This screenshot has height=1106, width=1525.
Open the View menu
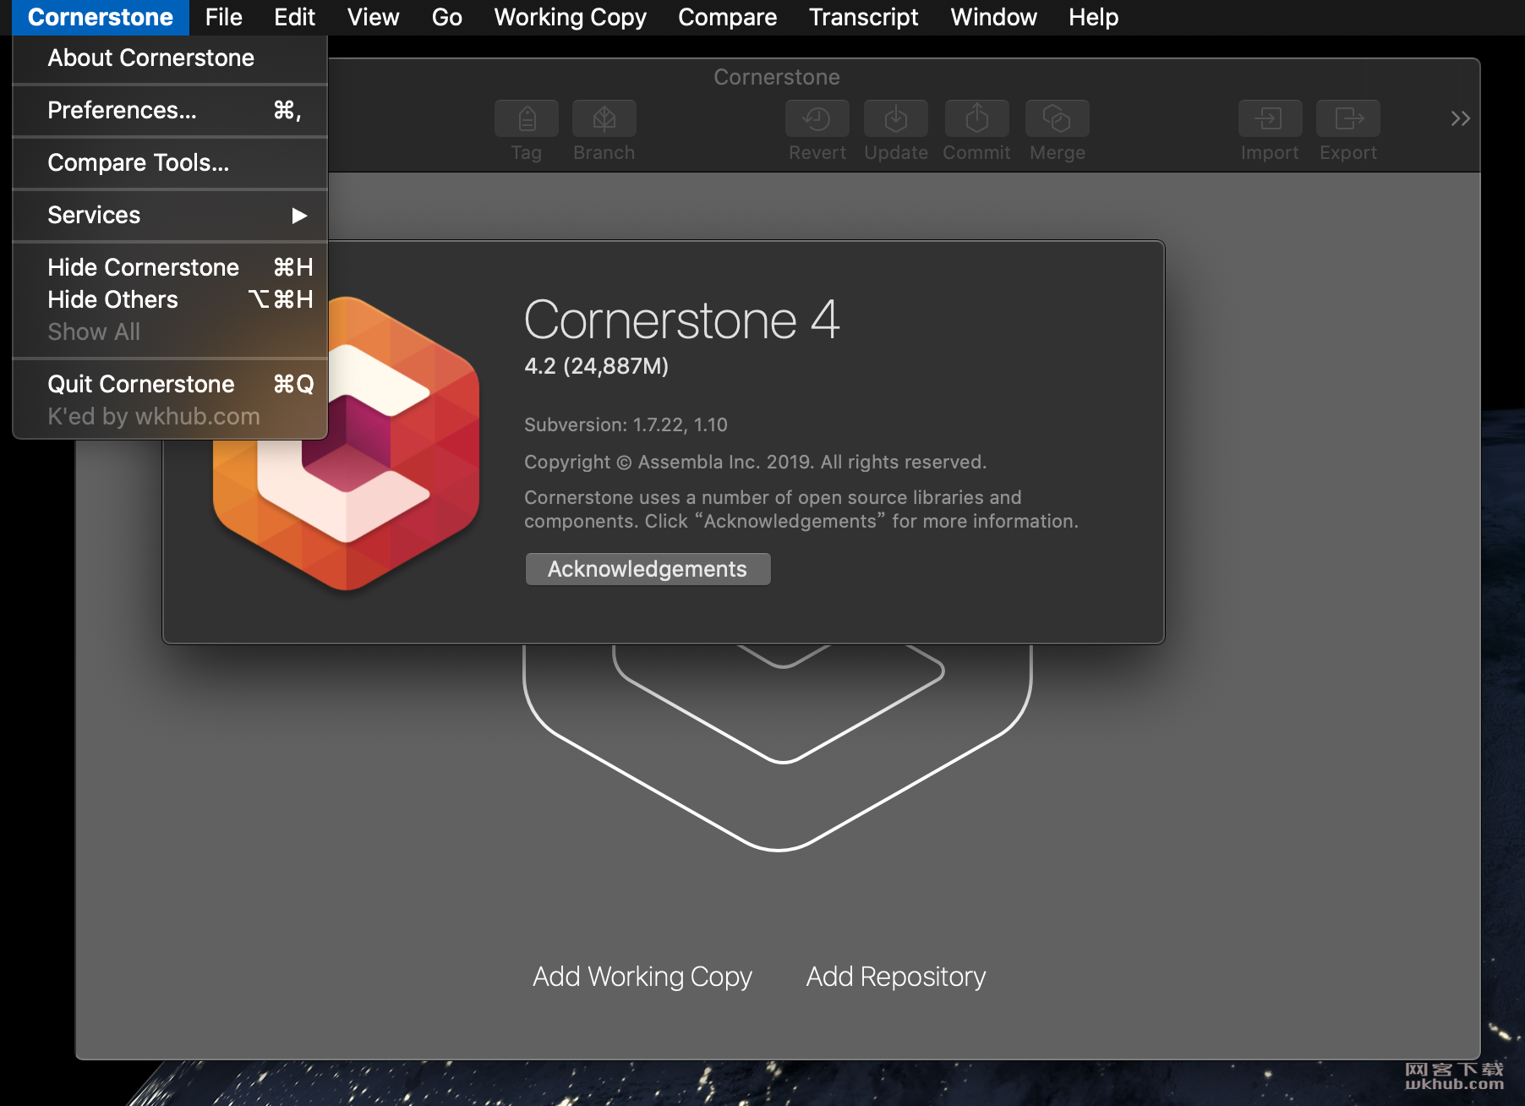373,17
